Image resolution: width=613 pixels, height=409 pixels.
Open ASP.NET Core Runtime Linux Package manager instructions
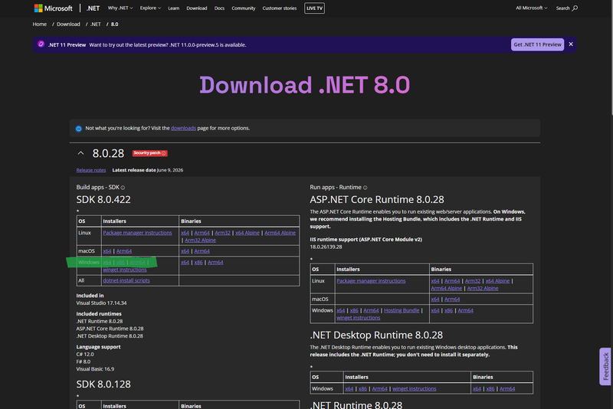click(x=371, y=281)
